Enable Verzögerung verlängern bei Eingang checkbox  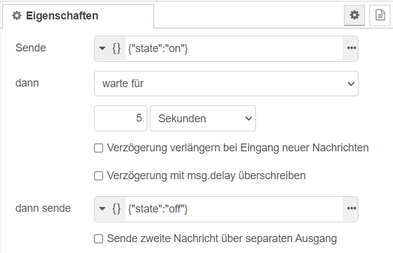pyautogui.click(x=98, y=148)
